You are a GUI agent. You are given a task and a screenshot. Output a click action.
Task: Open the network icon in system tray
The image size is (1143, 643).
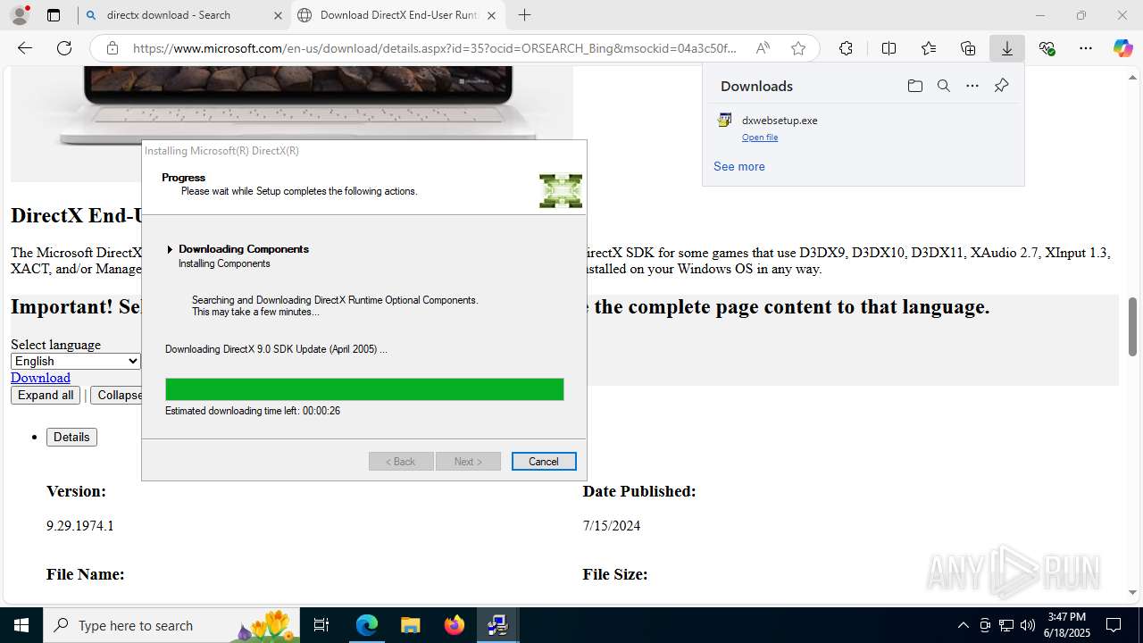pyautogui.click(x=1006, y=625)
